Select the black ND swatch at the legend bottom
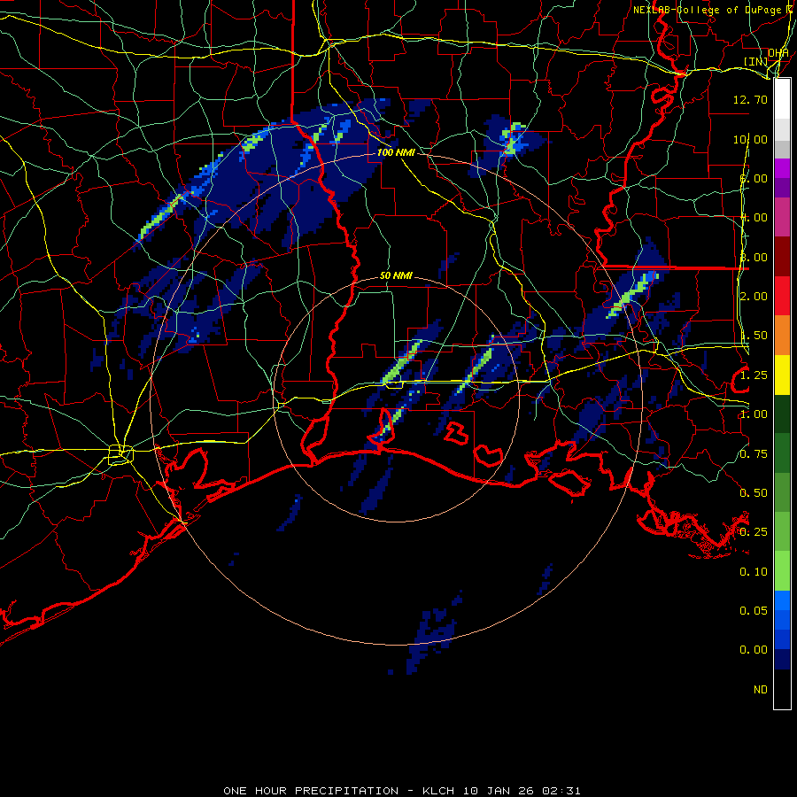Viewport: 797px width, 797px height. click(x=782, y=689)
